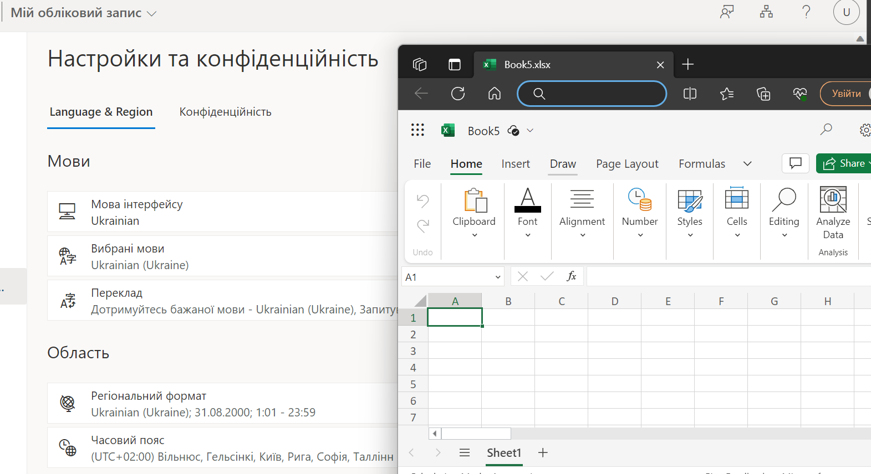The height and width of the screenshot is (474, 871).
Task: Click the tab actions menu icon
Action: tap(455, 65)
